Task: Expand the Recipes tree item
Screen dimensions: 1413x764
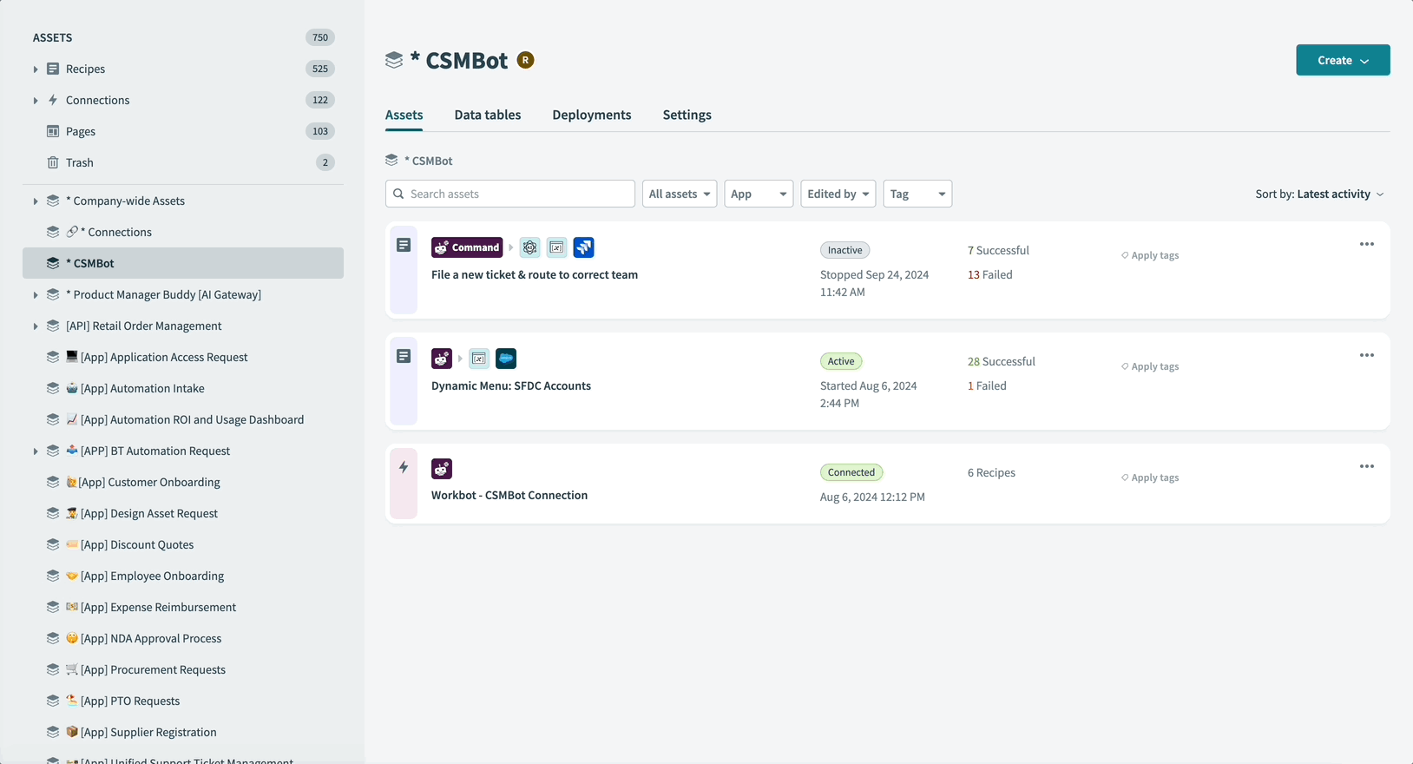Action: coord(36,69)
